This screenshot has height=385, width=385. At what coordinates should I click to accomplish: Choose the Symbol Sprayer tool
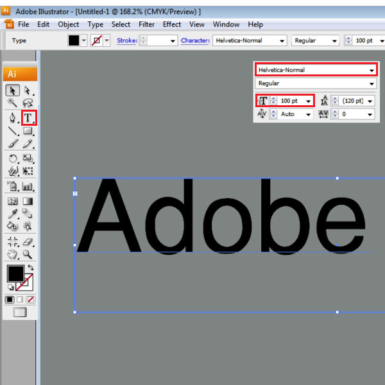pyautogui.click(x=12, y=186)
